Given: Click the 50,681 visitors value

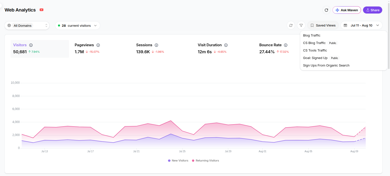Looking at the screenshot, I should (20, 52).
